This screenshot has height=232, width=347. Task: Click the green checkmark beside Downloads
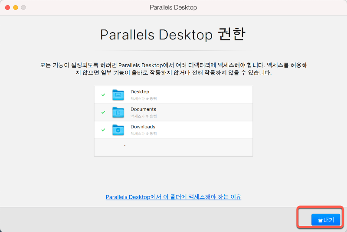pos(103,130)
